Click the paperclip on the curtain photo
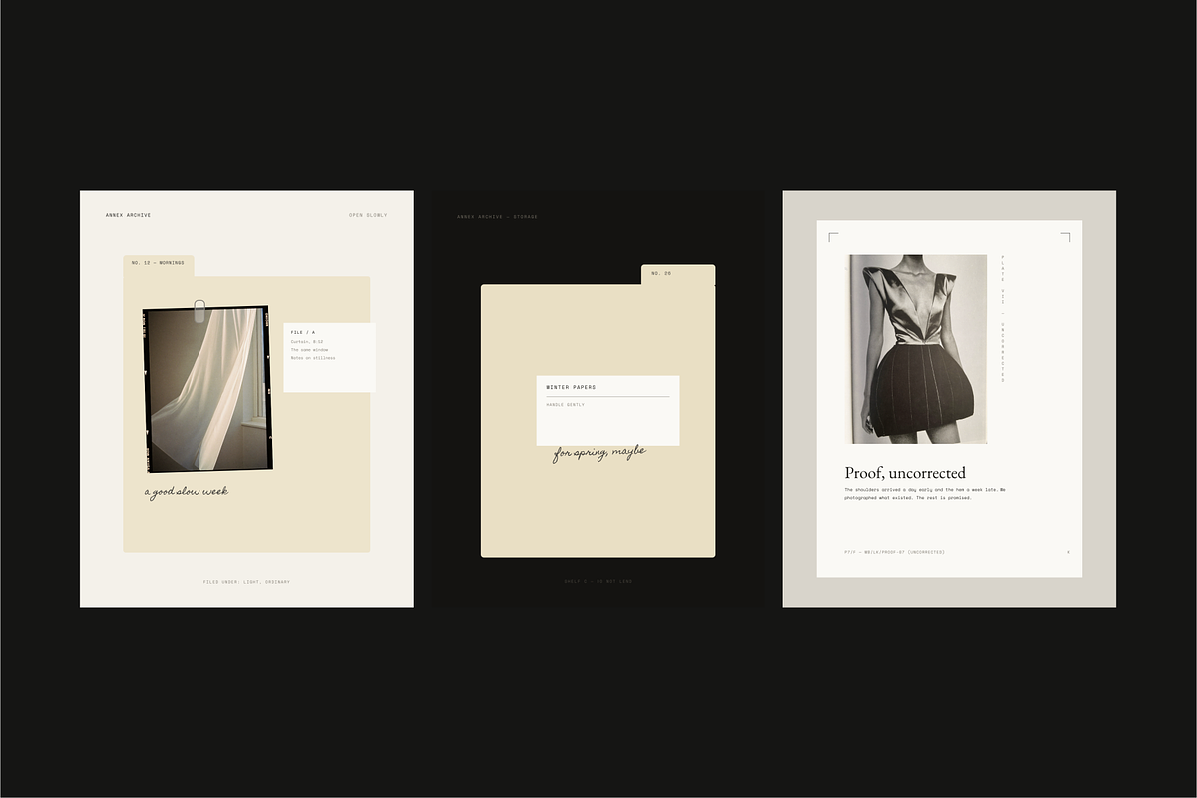 [200, 310]
